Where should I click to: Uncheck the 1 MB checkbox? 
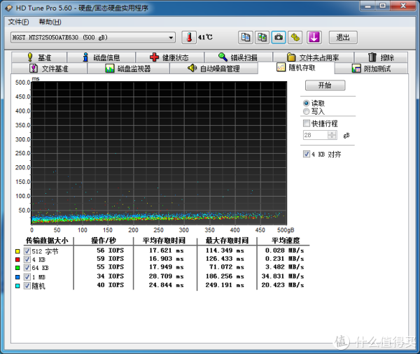point(27,276)
